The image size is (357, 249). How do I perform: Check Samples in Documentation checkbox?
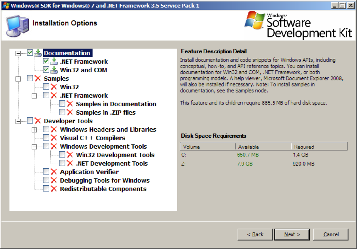pyautogui.click(x=62, y=104)
